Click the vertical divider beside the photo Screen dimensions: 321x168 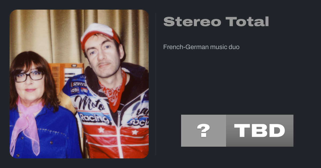click(156, 84)
